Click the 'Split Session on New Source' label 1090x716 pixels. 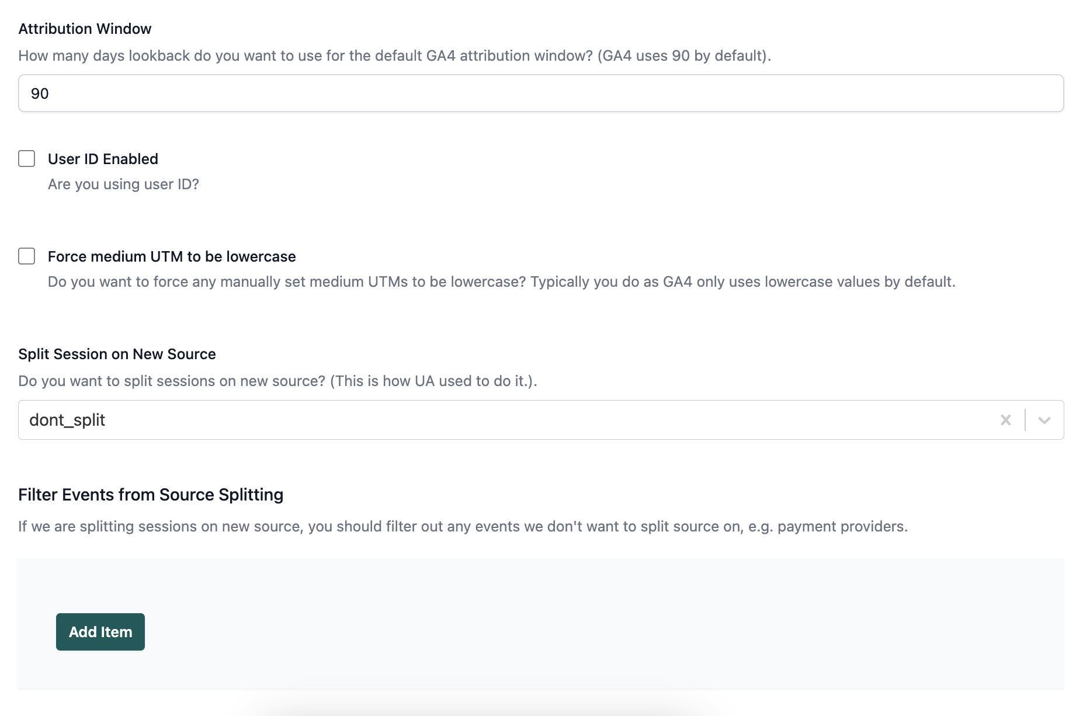[117, 354]
